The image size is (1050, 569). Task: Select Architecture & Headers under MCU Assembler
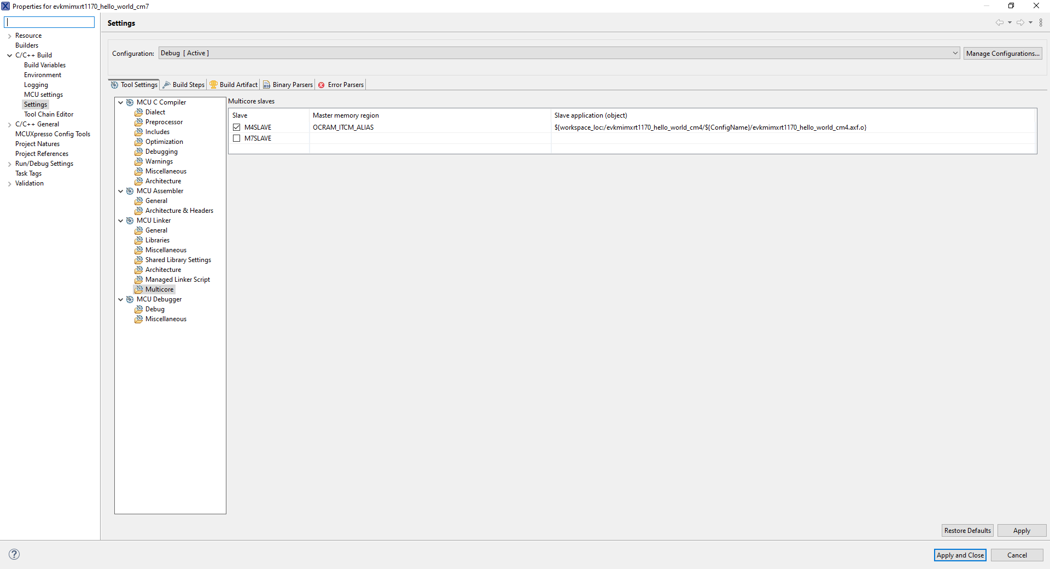[179, 210]
